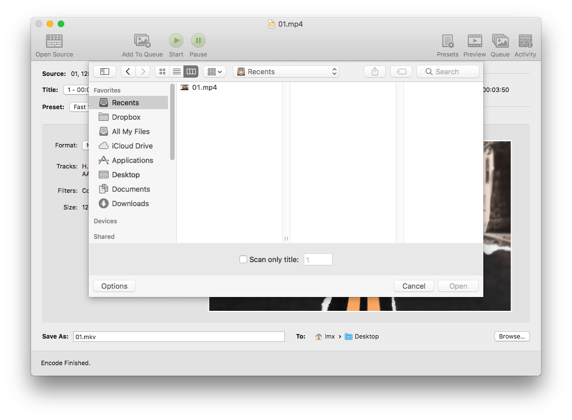Click the Search field in file dialog

(x=448, y=71)
